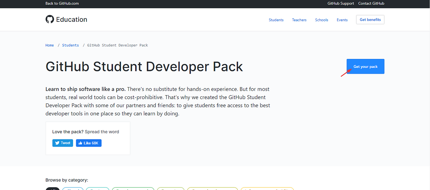Screen dimensions: 430x190
Task: Click the Education header title
Action: point(72,20)
